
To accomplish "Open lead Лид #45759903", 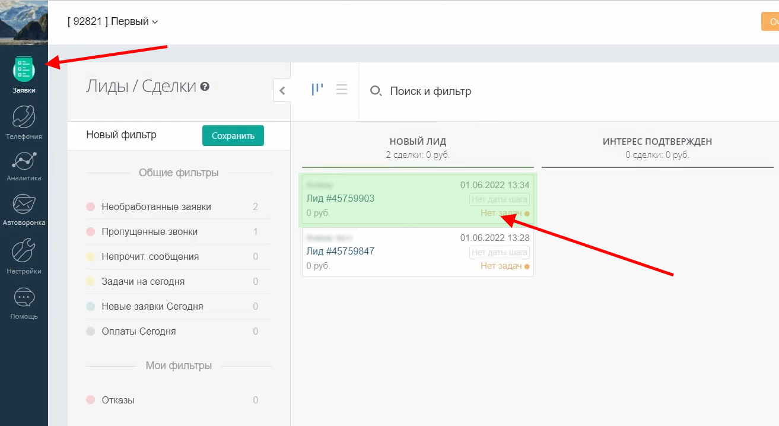I will [341, 199].
